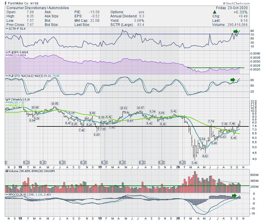Image resolution: width=265 pixels, height=221 pixels.
Task: Click the 10.85 high price label
Action: coord(55,104)
